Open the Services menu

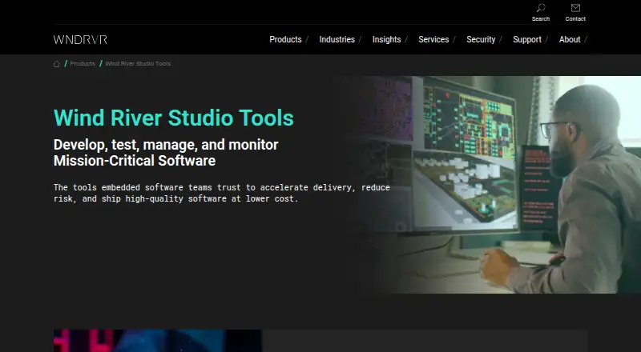pyautogui.click(x=433, y=40)
